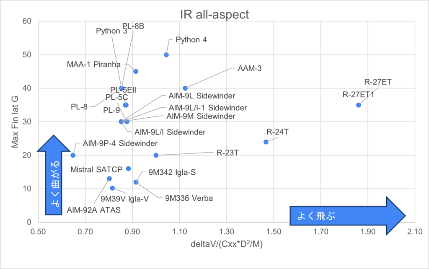Image resolution: width=429 pixels, height=269 pixels.
Task: Select the AIM-9P-4 Sidewinder data point
Action: [x=73, y=155]
